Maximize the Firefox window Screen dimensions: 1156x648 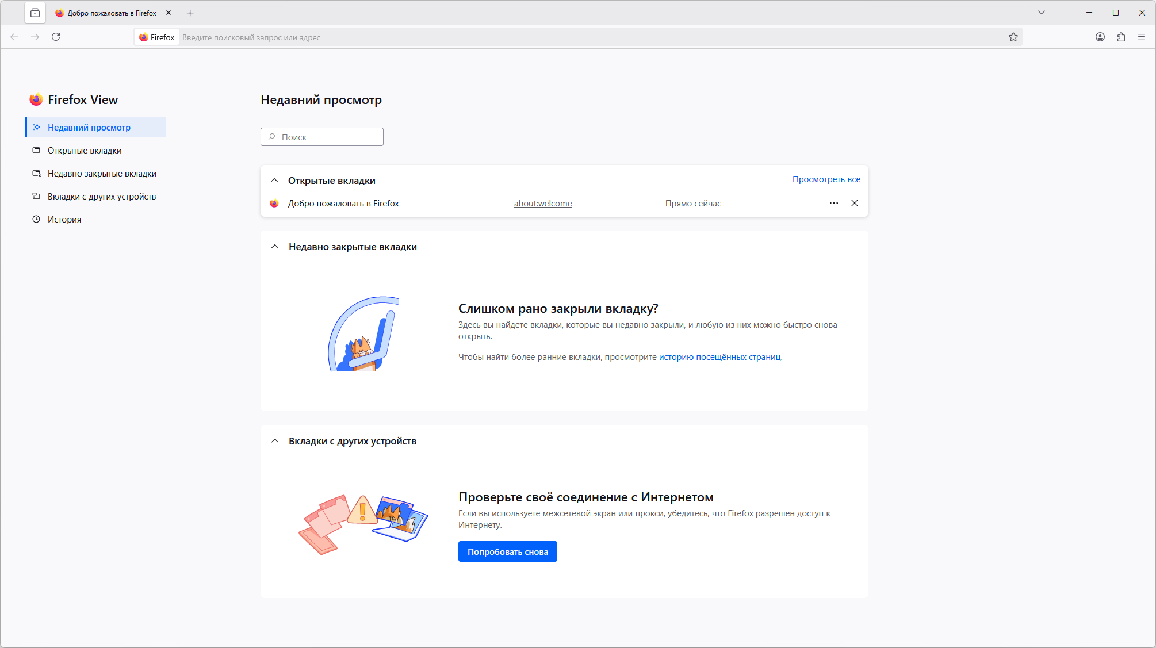1116,13
